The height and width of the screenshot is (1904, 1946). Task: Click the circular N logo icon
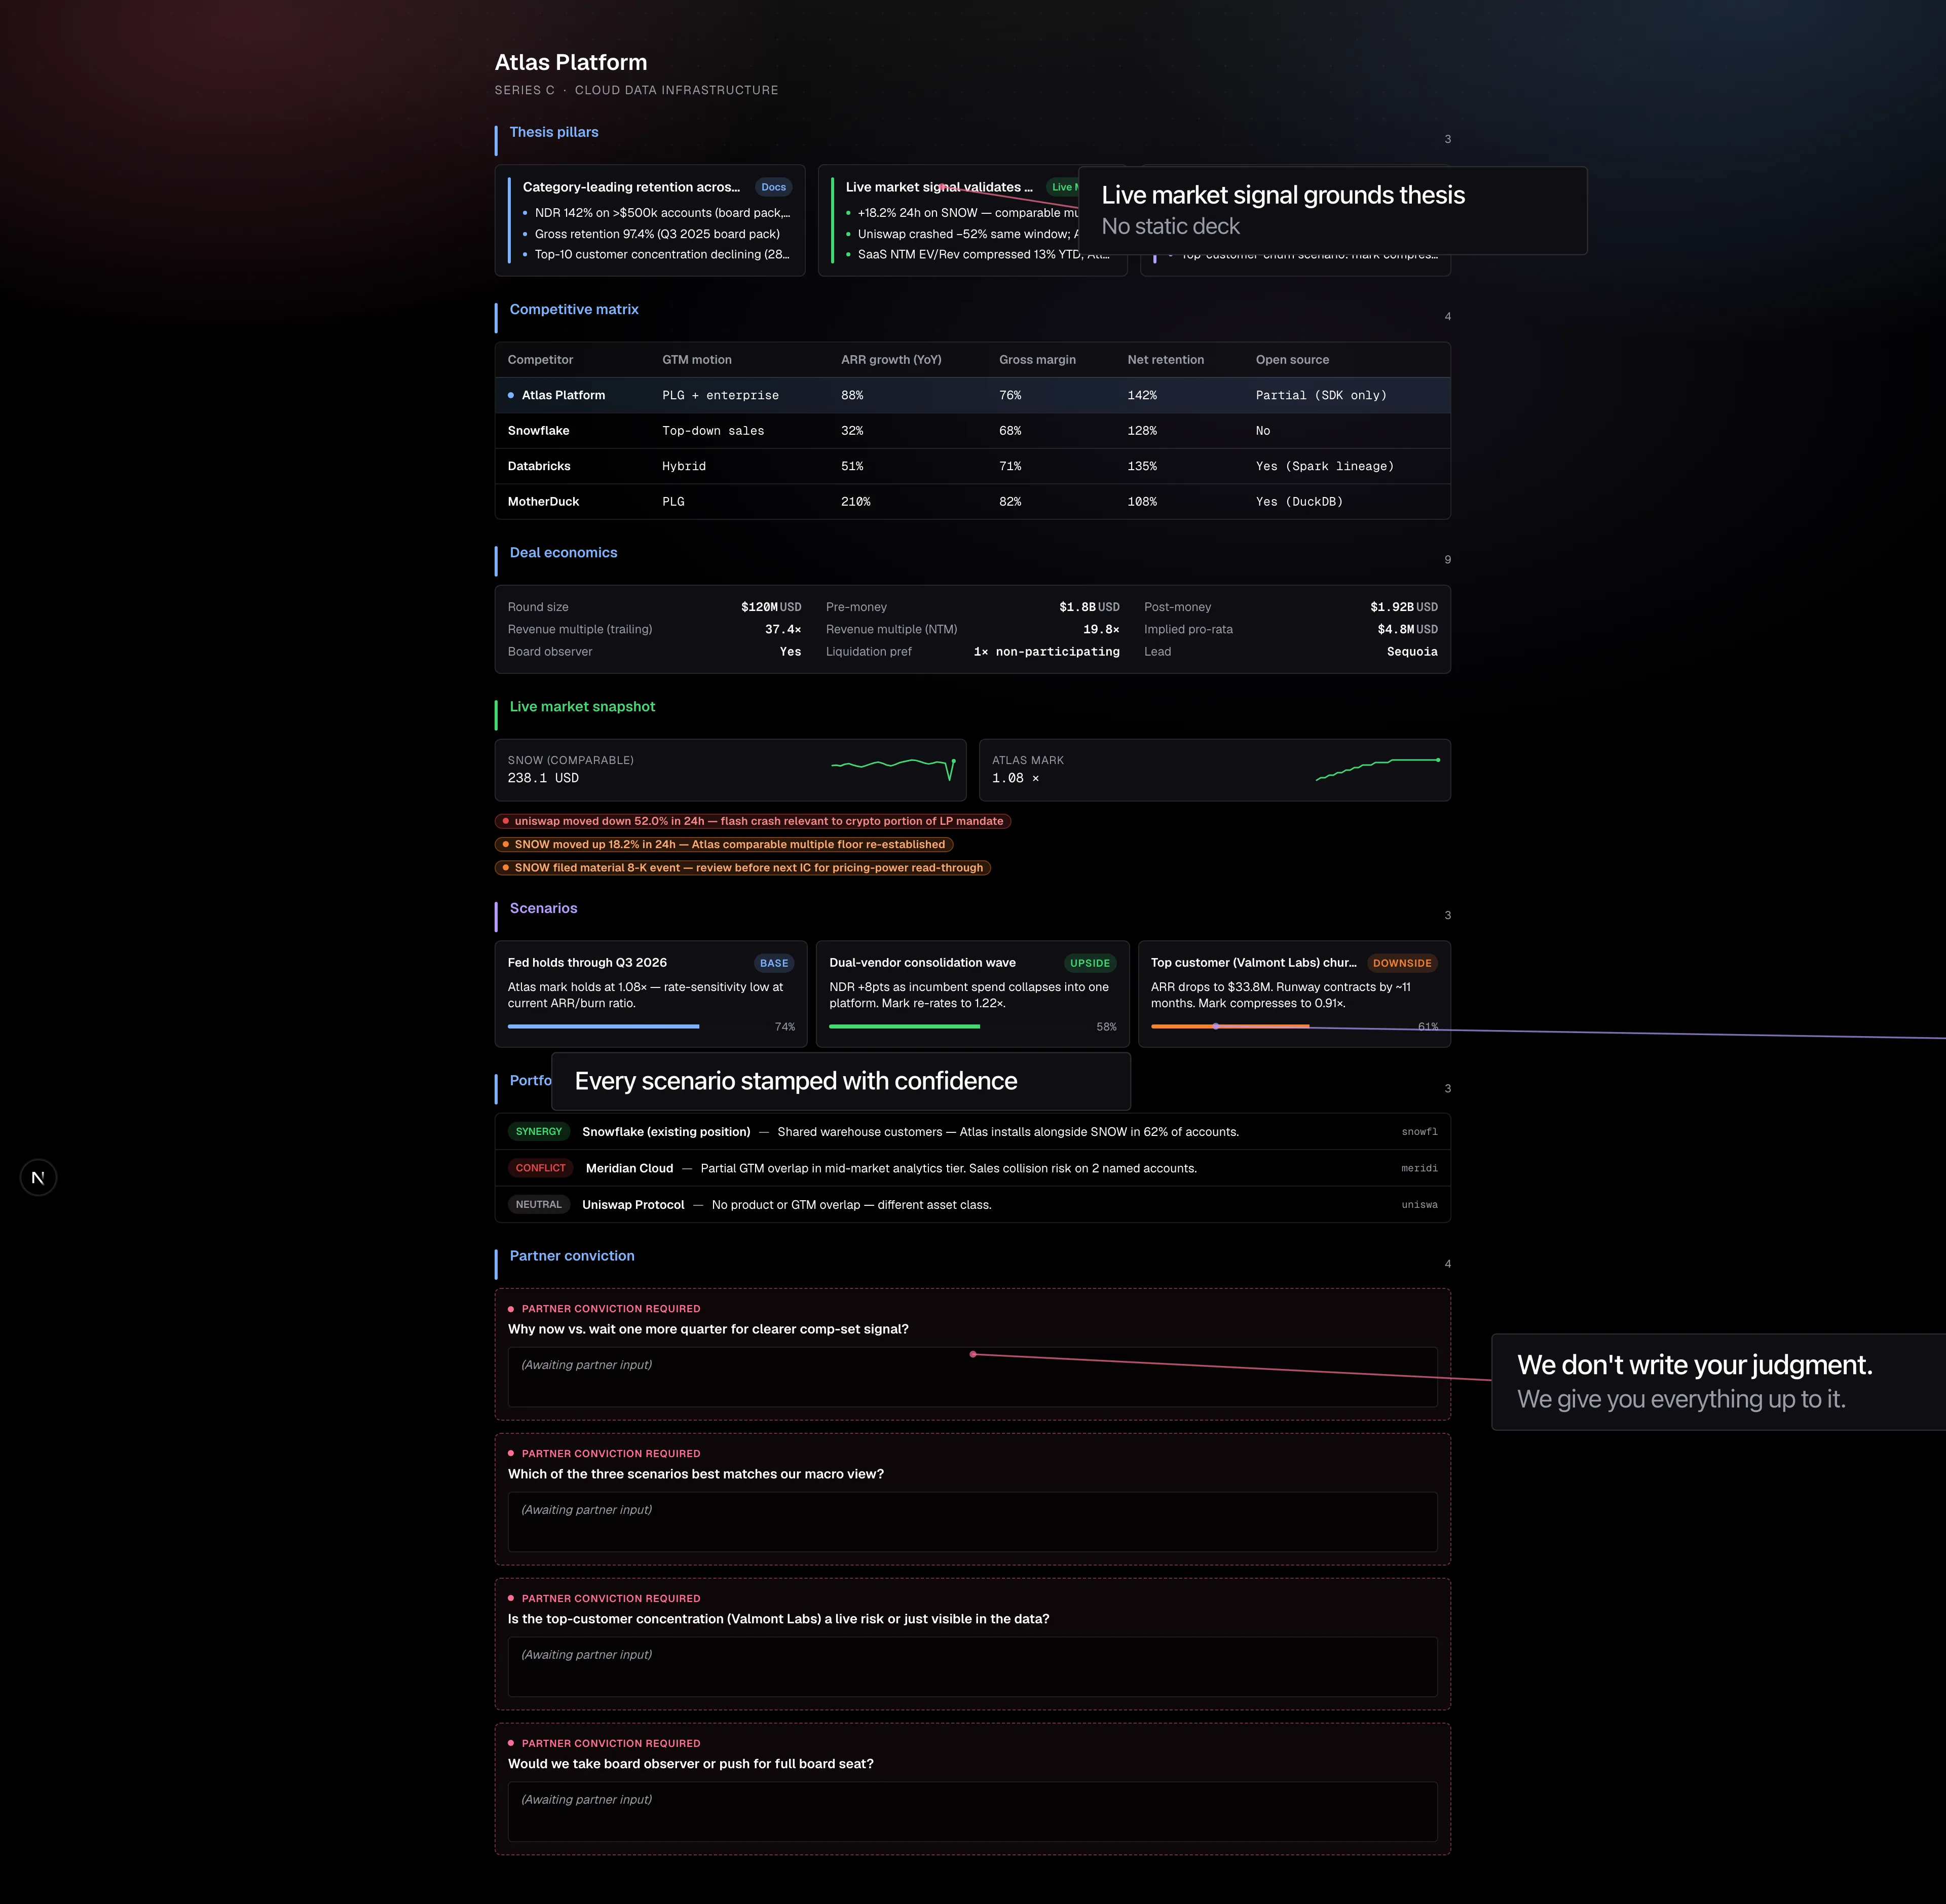[38, 1177]
